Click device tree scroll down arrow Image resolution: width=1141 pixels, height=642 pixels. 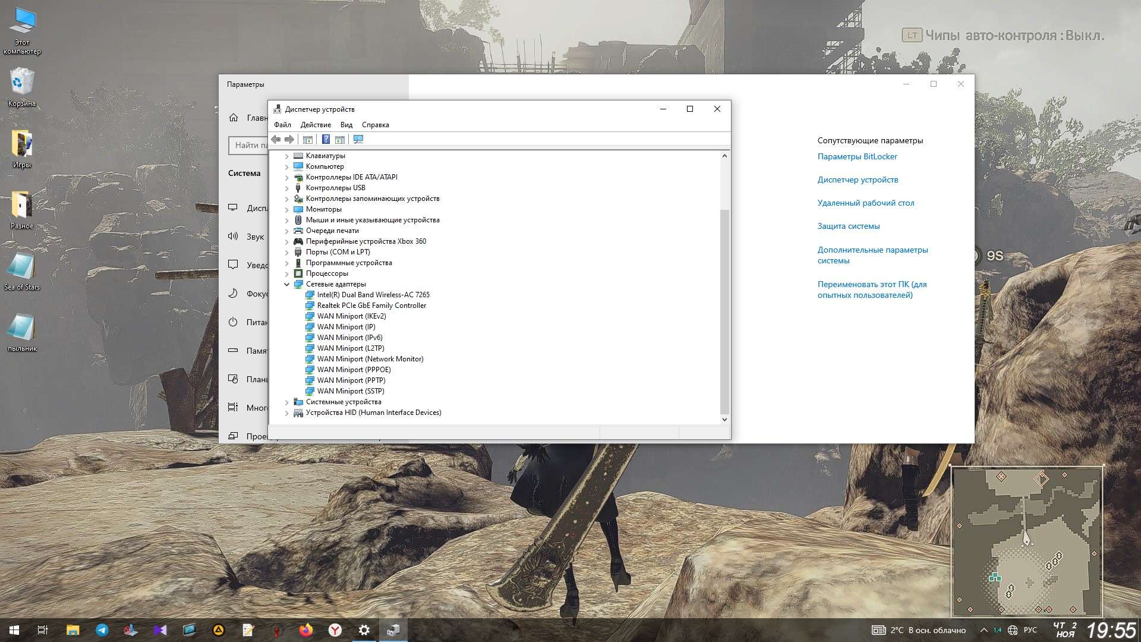click(724, 419)
